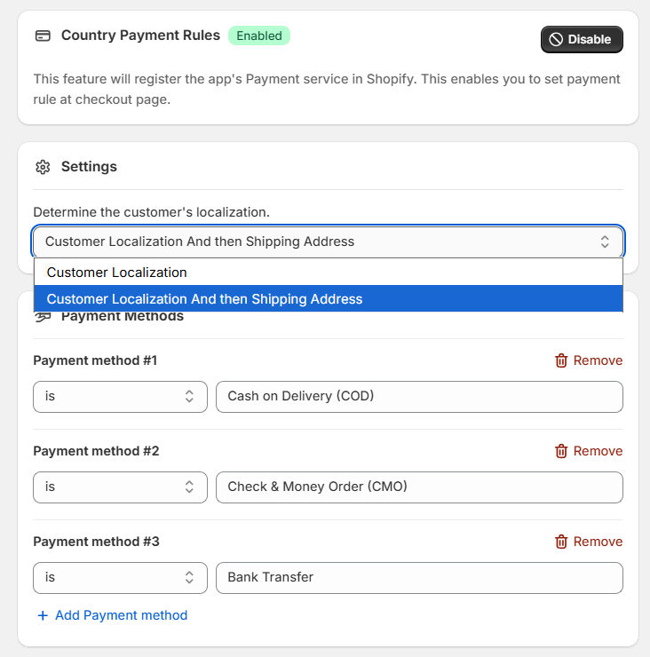Image resolution: width=650 pixels, height=657 pixels.
Task: Click the Cash on Delivery (COD) field
Action: [419, 397]
